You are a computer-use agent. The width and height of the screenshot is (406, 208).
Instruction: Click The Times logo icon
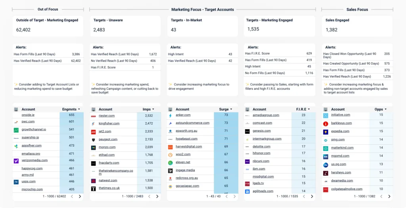(93, 189)
